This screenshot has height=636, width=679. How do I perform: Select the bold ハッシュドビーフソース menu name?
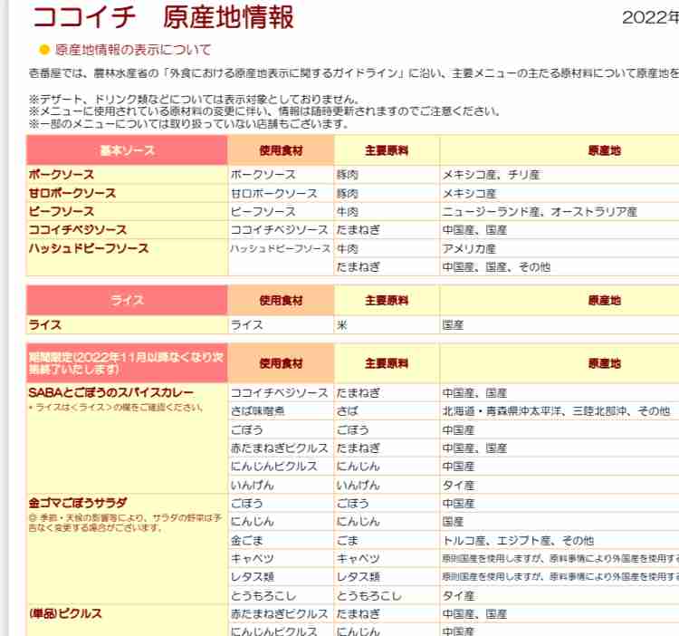(89, 248)
